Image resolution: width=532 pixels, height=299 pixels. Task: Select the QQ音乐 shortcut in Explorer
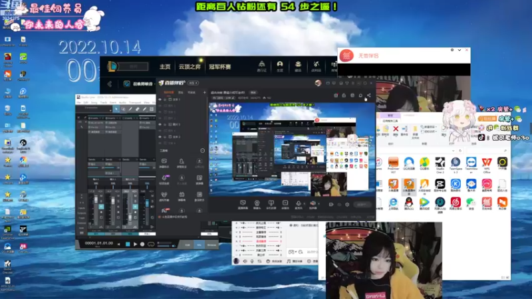pos(424,165)
